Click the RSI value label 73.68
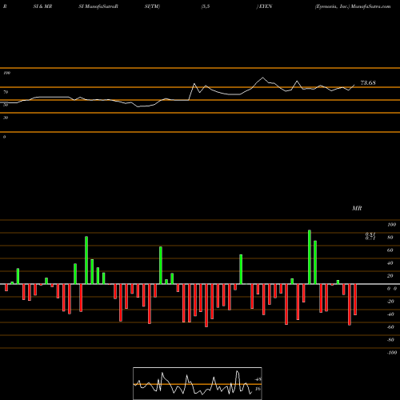This screenshot has height=400, width=400. click(x=368, y=83)
